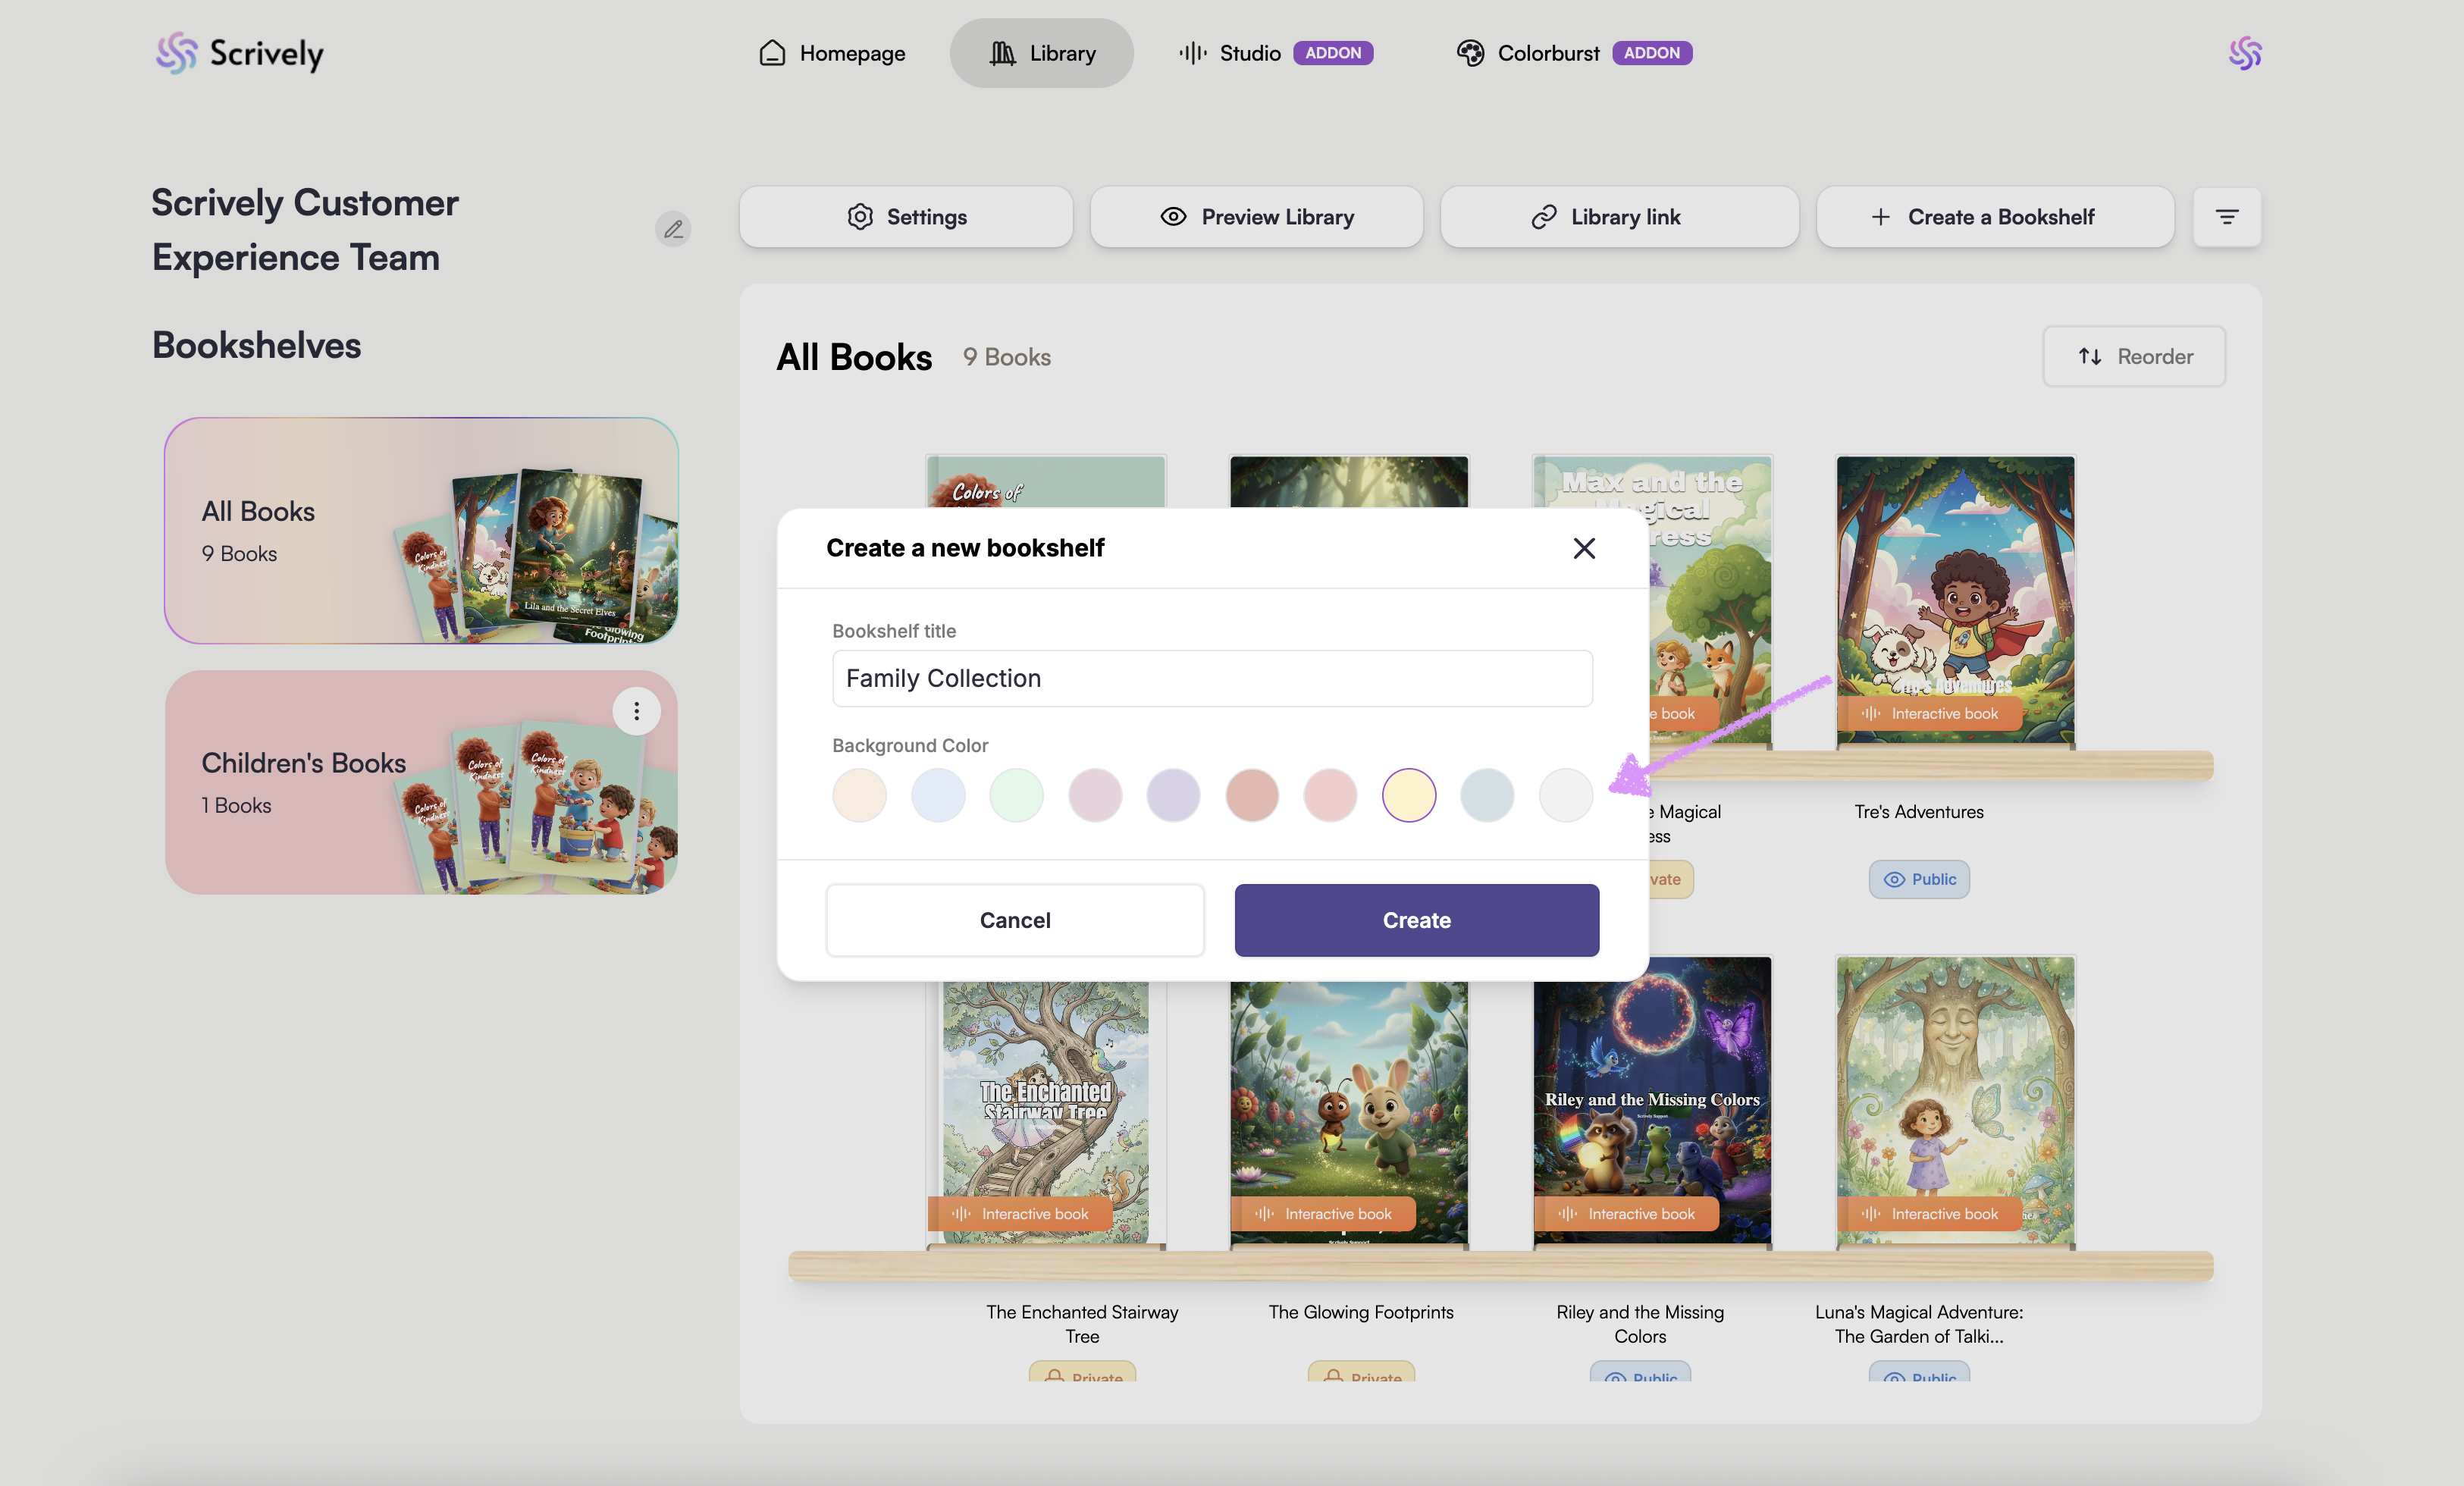The image size is (2464, 1486).
Task: Click Preview Library eye button
Action: 1256,217
